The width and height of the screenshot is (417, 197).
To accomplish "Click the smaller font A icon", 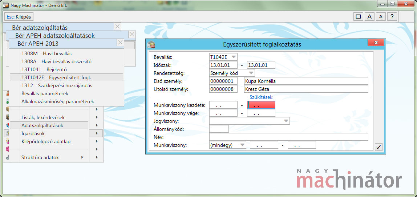I will 381,17.
